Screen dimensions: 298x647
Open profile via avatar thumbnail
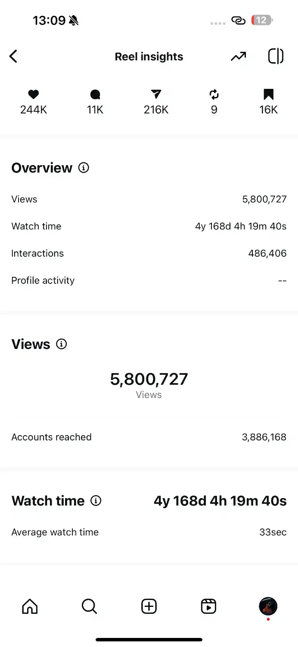coord(268,606)
